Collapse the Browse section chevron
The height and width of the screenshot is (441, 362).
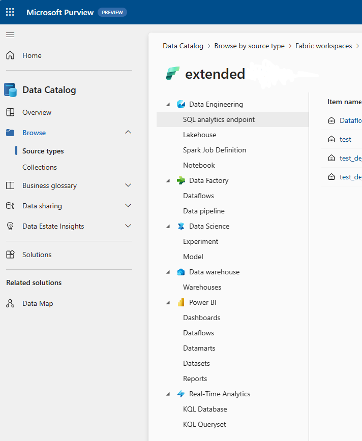click(128, 133)
